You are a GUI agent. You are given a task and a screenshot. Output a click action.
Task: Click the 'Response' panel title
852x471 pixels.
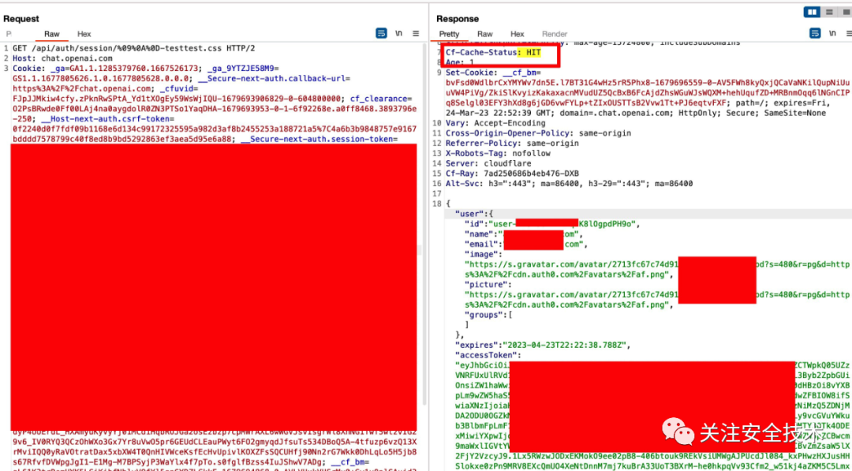(457, 18)
